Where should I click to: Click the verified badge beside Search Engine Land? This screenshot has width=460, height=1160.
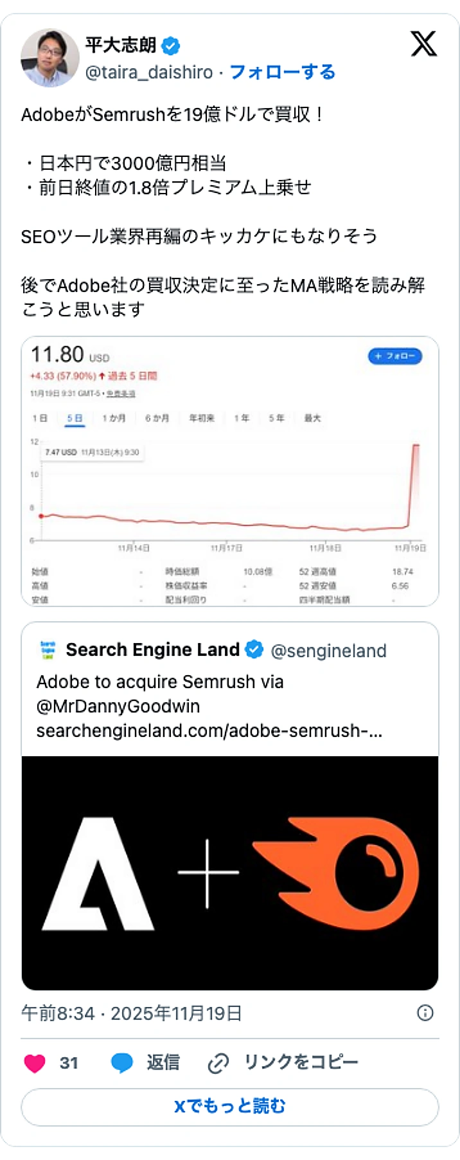pyautogui.click(x=255, y=649)
